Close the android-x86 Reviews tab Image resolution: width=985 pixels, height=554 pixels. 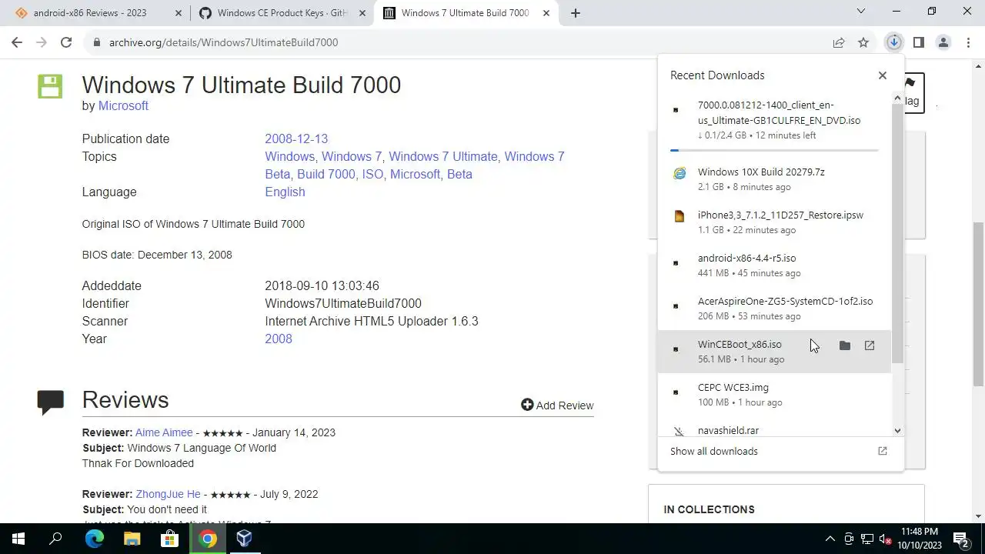point(179,13)
